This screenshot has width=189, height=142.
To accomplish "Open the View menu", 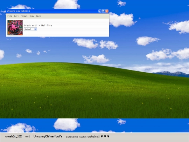I will point(32,16).
